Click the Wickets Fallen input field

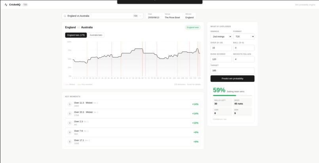pos(244,59)
